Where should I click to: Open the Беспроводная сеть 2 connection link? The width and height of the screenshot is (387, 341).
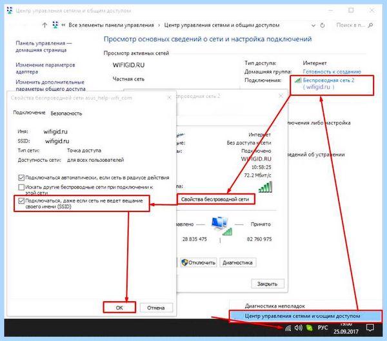click(x=328, y=80)
